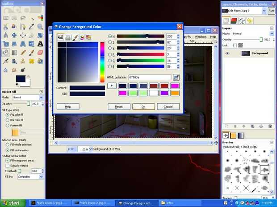
Task: Choose Fill whole selection option
Action: (x=8, y=145)
